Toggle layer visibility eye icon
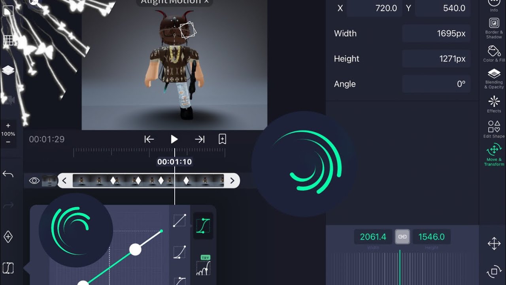This screenshot has width=506, height=285. coord(34,181)
